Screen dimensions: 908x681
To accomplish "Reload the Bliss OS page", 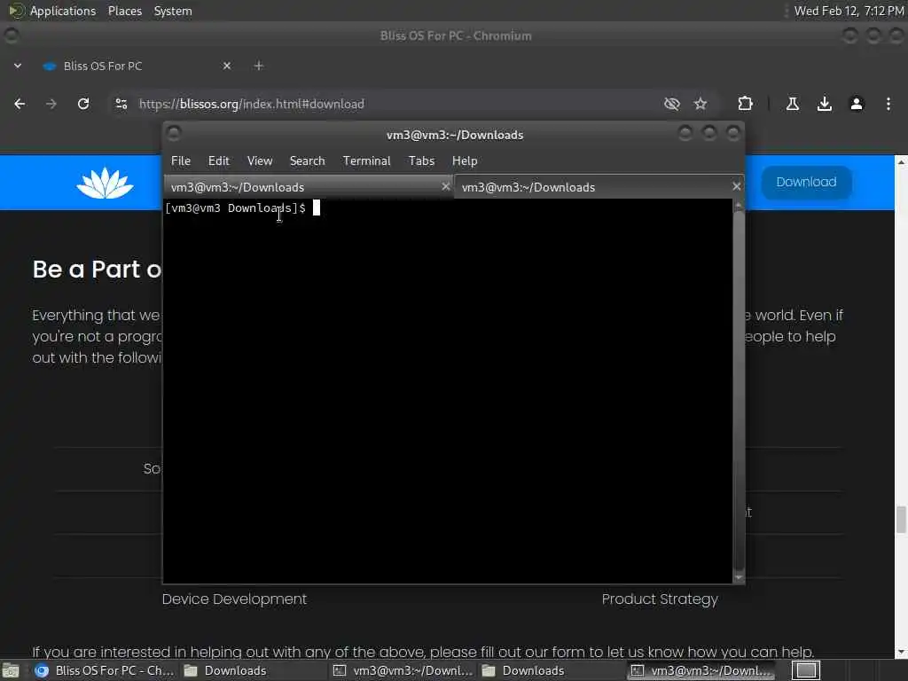I will (83, 104).
